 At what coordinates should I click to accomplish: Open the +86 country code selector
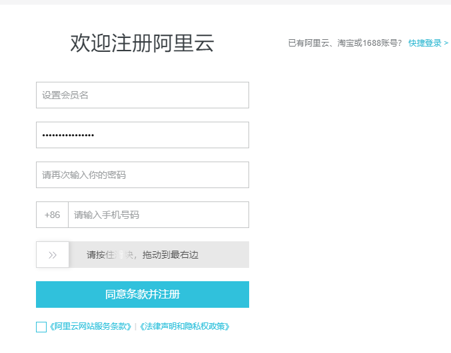click(52, 215)
